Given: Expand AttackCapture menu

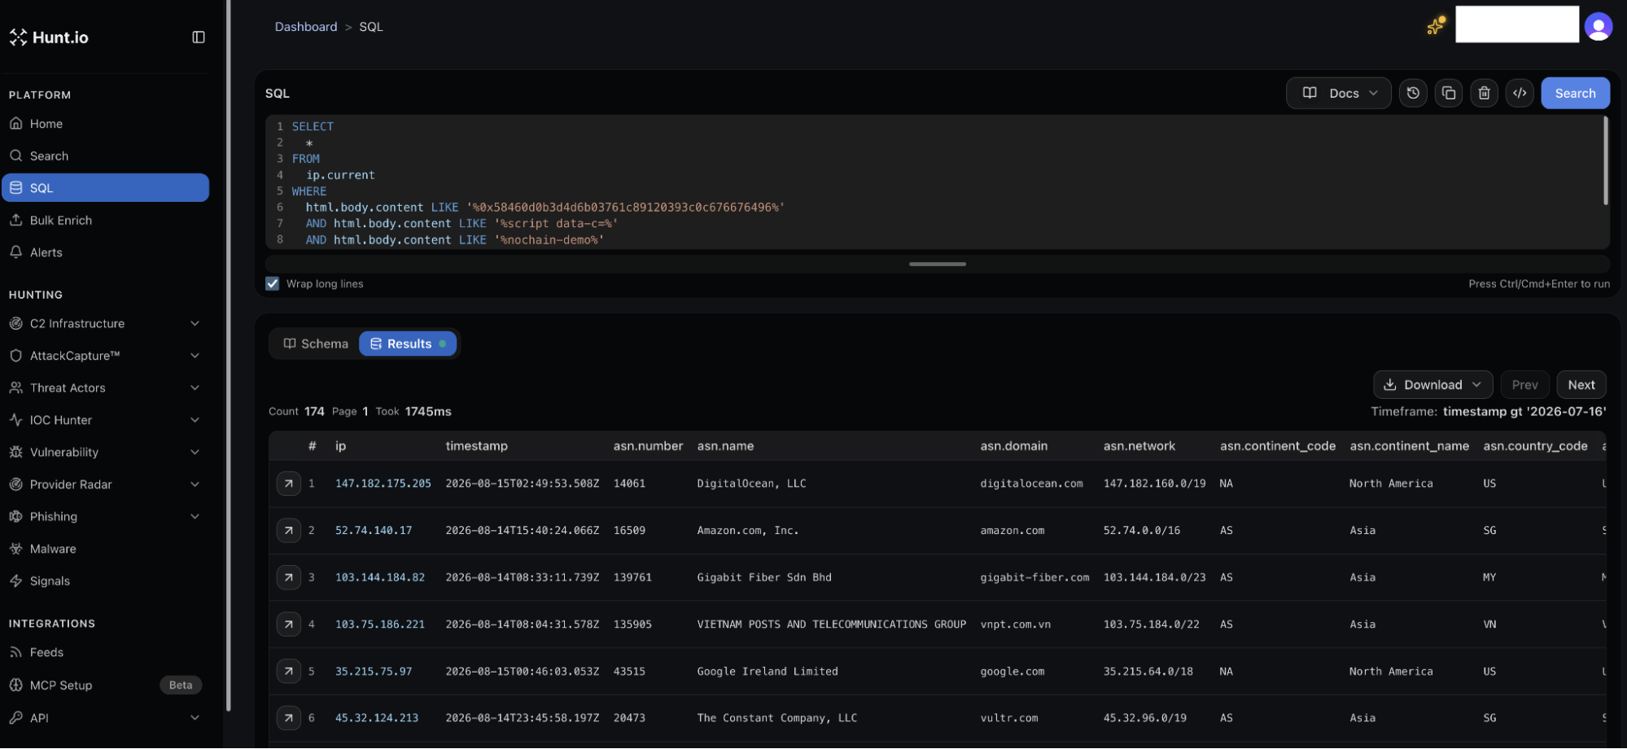Looking at the screenshot, I should [x=105, y=356].
